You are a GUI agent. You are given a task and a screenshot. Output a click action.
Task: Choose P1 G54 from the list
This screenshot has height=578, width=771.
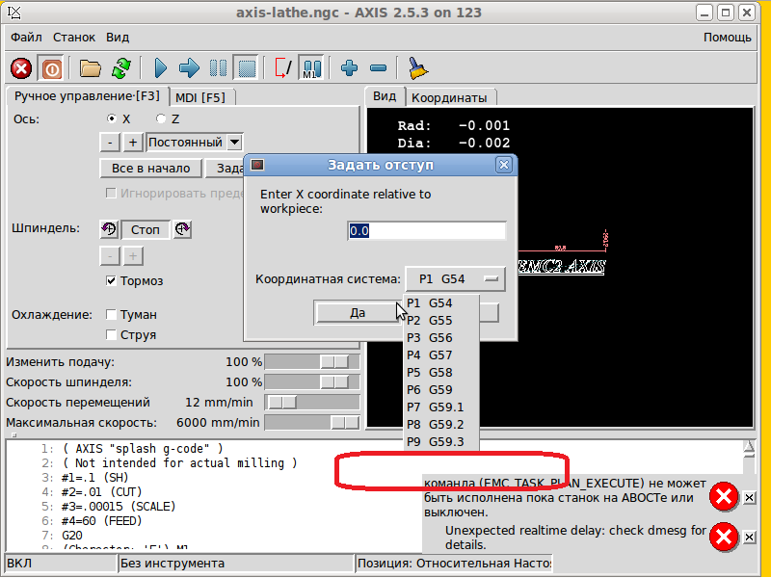441,303
